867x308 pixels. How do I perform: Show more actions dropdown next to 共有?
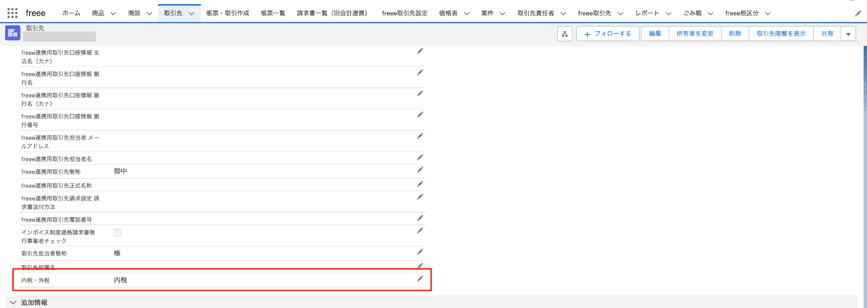tap(849, 34)
